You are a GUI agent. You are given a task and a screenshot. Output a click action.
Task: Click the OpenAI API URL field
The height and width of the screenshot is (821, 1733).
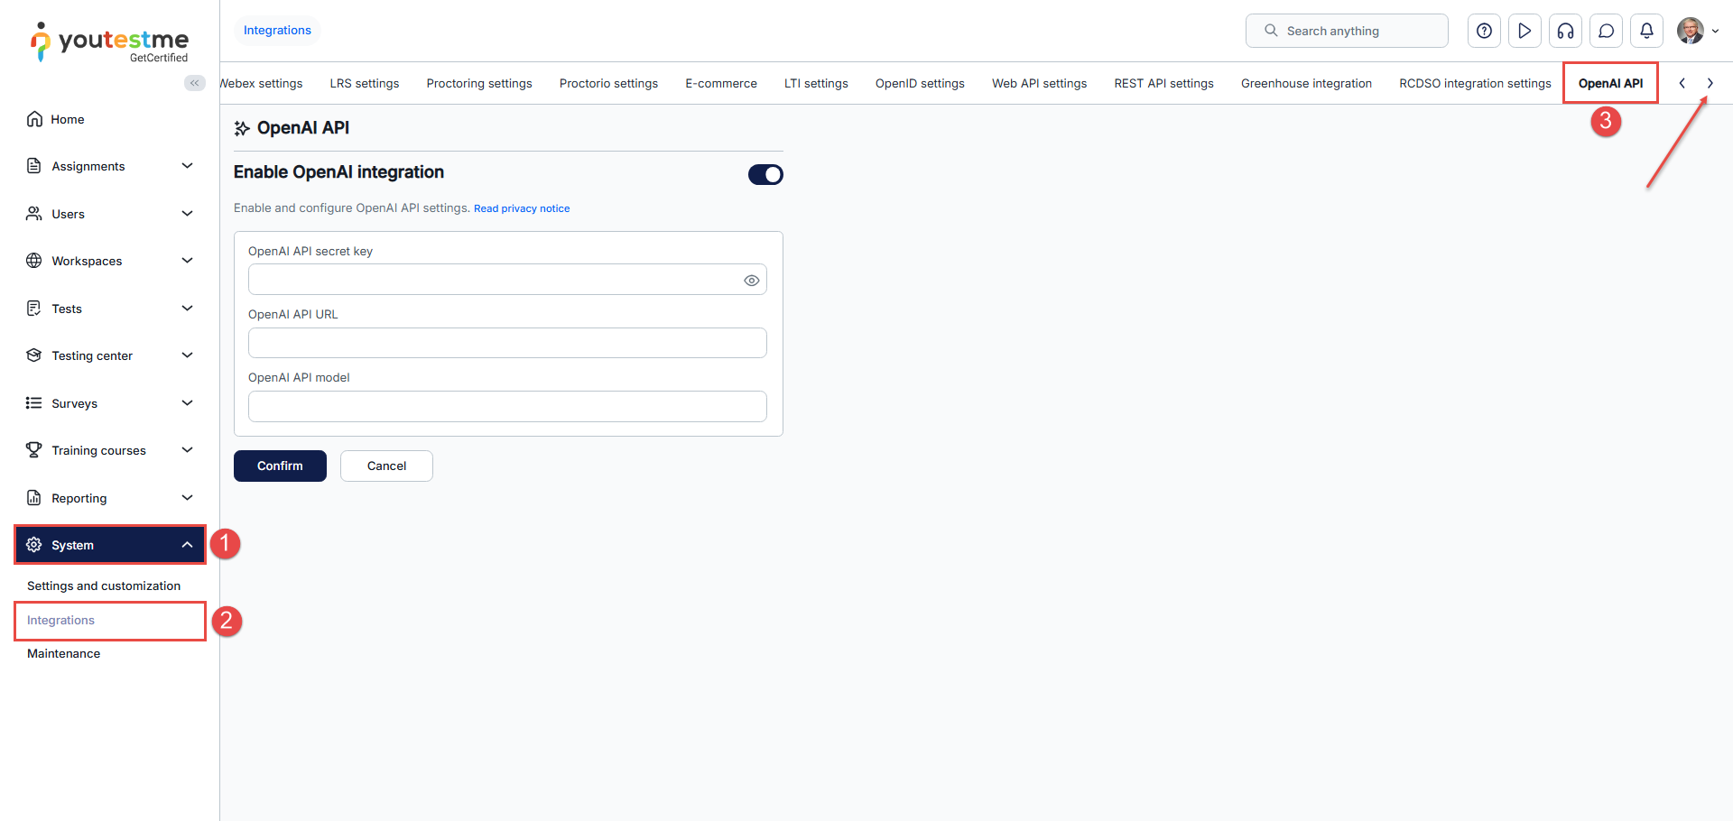coord(507,343)
